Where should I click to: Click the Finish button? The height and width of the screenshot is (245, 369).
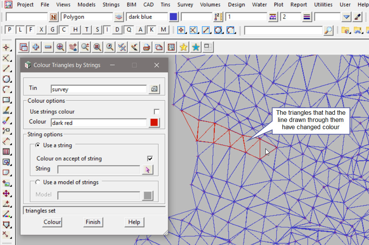pos(93,222)
